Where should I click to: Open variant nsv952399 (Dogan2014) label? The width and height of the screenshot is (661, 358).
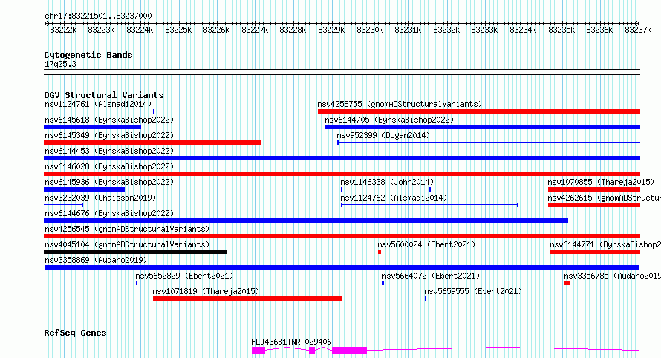point(383,135)
